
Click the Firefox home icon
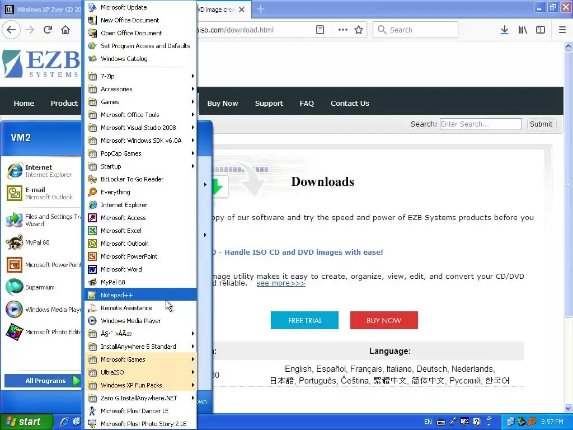pos(65,30)
